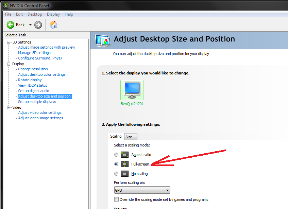Open Adjust video color settings task
This screenshot has height=209, width=288.
[x=40, y=112]
